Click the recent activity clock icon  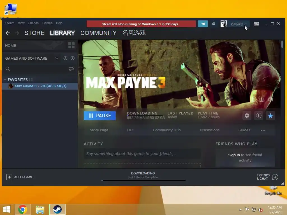click(x=65, y=58)
